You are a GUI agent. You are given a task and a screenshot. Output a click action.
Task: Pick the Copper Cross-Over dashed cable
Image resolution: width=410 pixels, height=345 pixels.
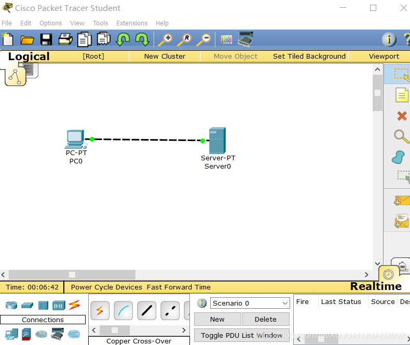pyautogui.click(x=170, y=311)
